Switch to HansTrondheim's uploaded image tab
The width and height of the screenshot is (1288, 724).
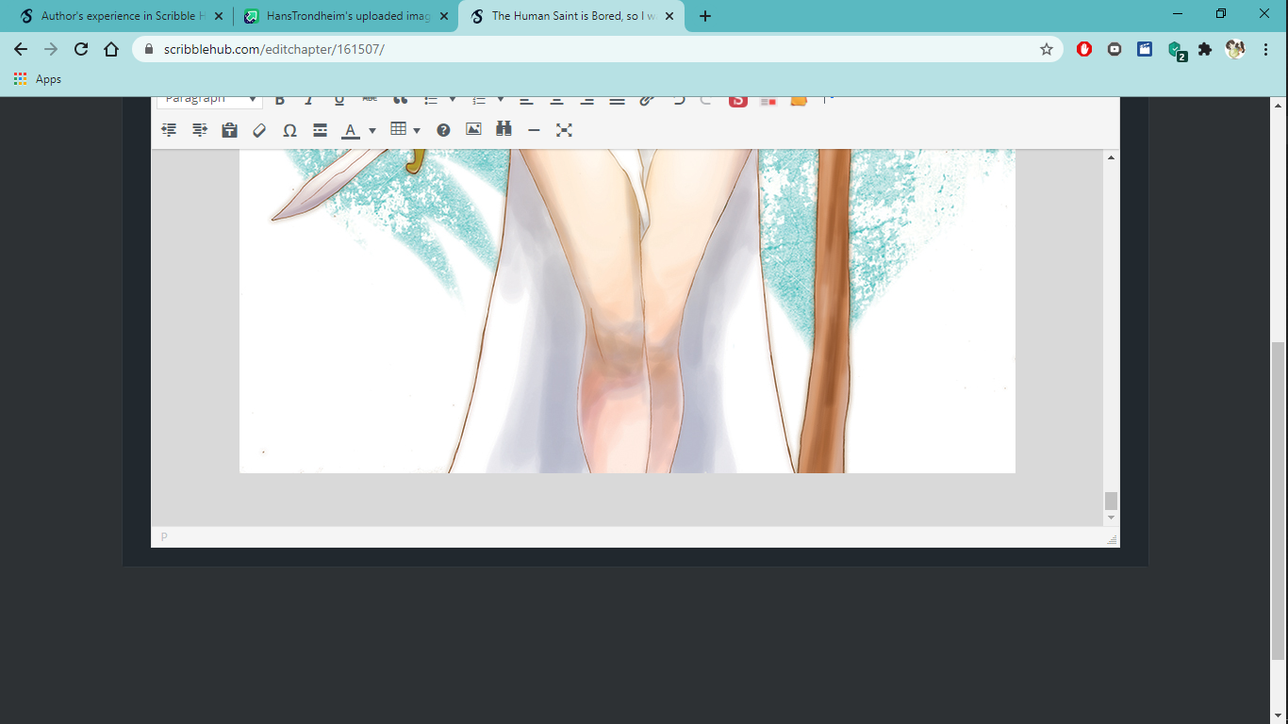coord(344,16)
